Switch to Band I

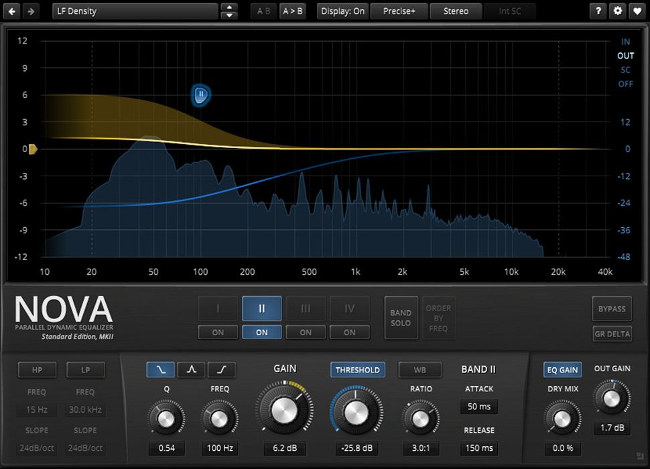(x=217, y=308)
